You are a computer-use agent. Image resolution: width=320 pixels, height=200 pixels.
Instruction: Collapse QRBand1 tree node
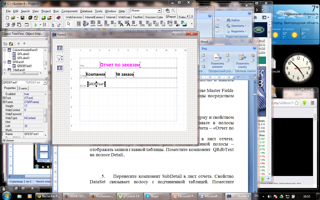(x=4, y=62)
